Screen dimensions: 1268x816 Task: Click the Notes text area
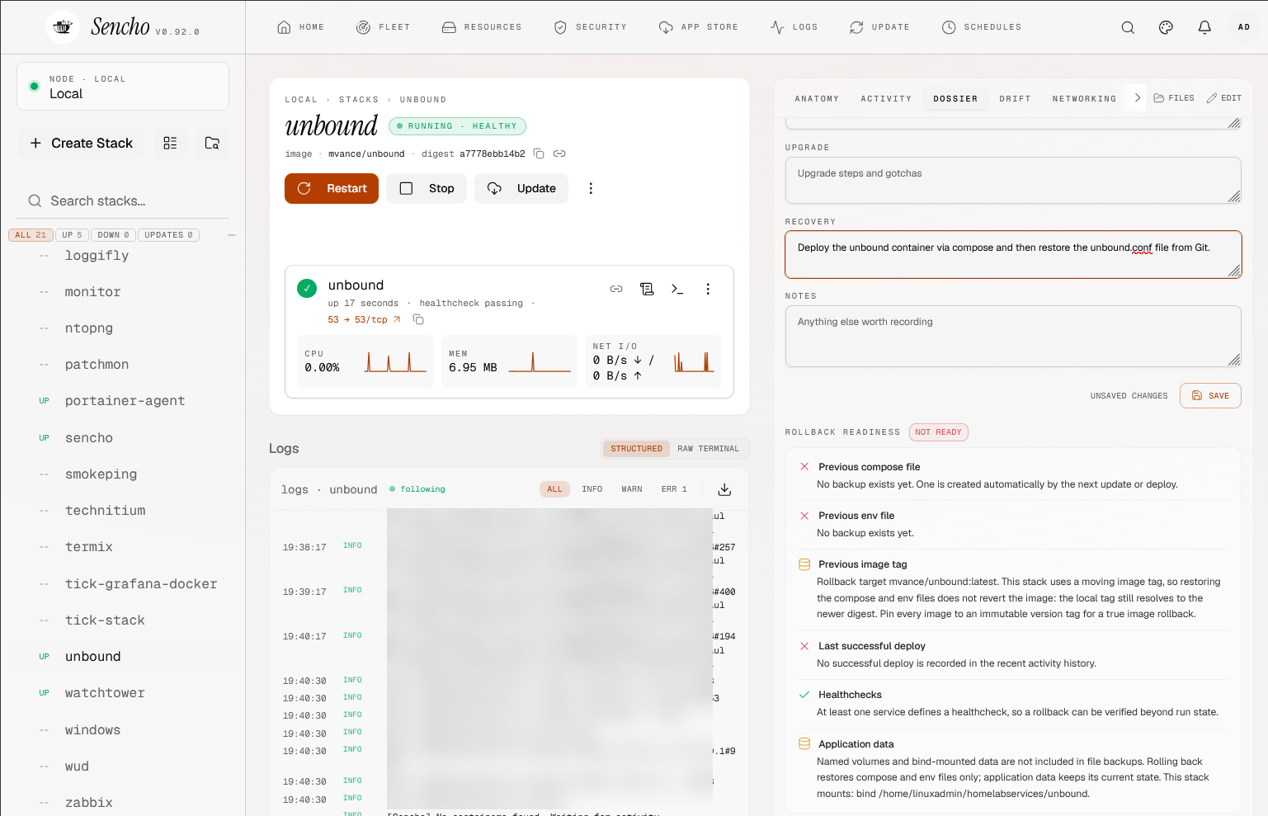1013,336
